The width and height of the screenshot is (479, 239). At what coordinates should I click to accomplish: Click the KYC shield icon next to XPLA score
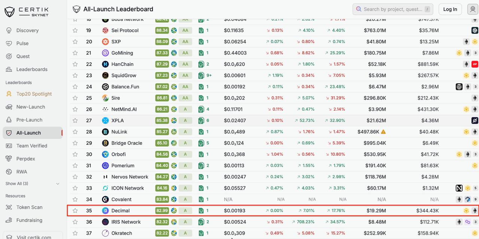[174, 120]
